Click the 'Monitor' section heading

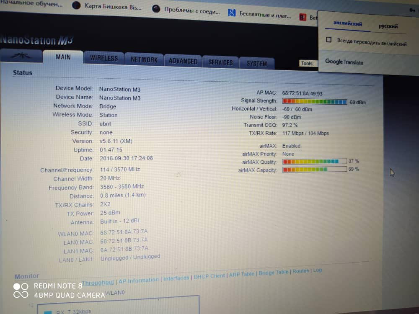click(x=27, y=276)
